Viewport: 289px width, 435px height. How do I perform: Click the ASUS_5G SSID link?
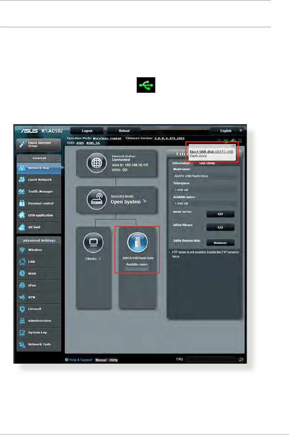(x=93, y=143)
